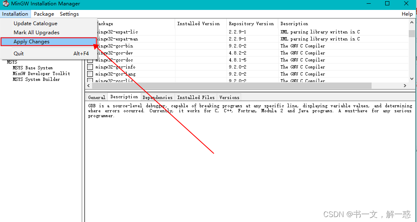Close the MinGW Installation Manager window
This screenshot has height=222, width=417.
[406, 3]
